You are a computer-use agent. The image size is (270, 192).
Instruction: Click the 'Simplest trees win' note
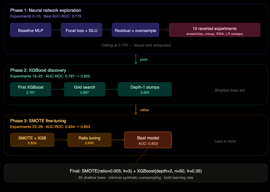click(230, 90)
